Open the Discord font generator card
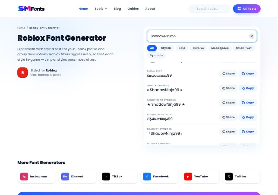This screenshot has height=195, width=278. point(77,177)
